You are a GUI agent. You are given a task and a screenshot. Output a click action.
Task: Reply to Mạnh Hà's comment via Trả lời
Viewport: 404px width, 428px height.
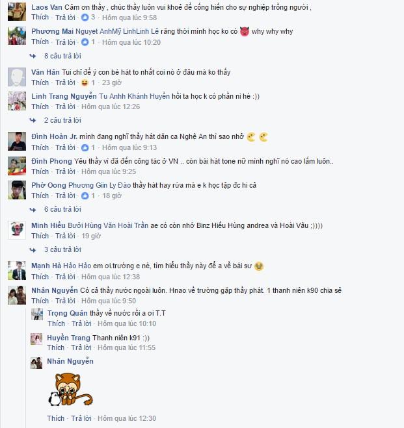(x=65, y=277)
